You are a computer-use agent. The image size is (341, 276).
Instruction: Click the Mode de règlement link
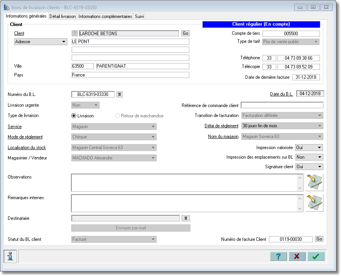[x=25, y=137]
